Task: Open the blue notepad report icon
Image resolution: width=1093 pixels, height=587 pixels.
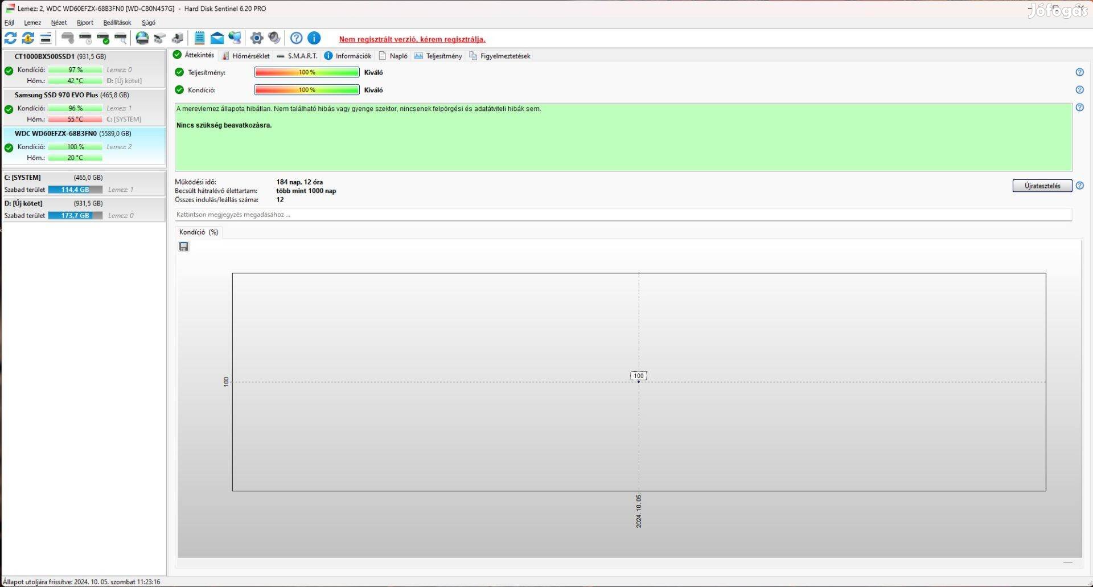Action: tap(199, 38)
